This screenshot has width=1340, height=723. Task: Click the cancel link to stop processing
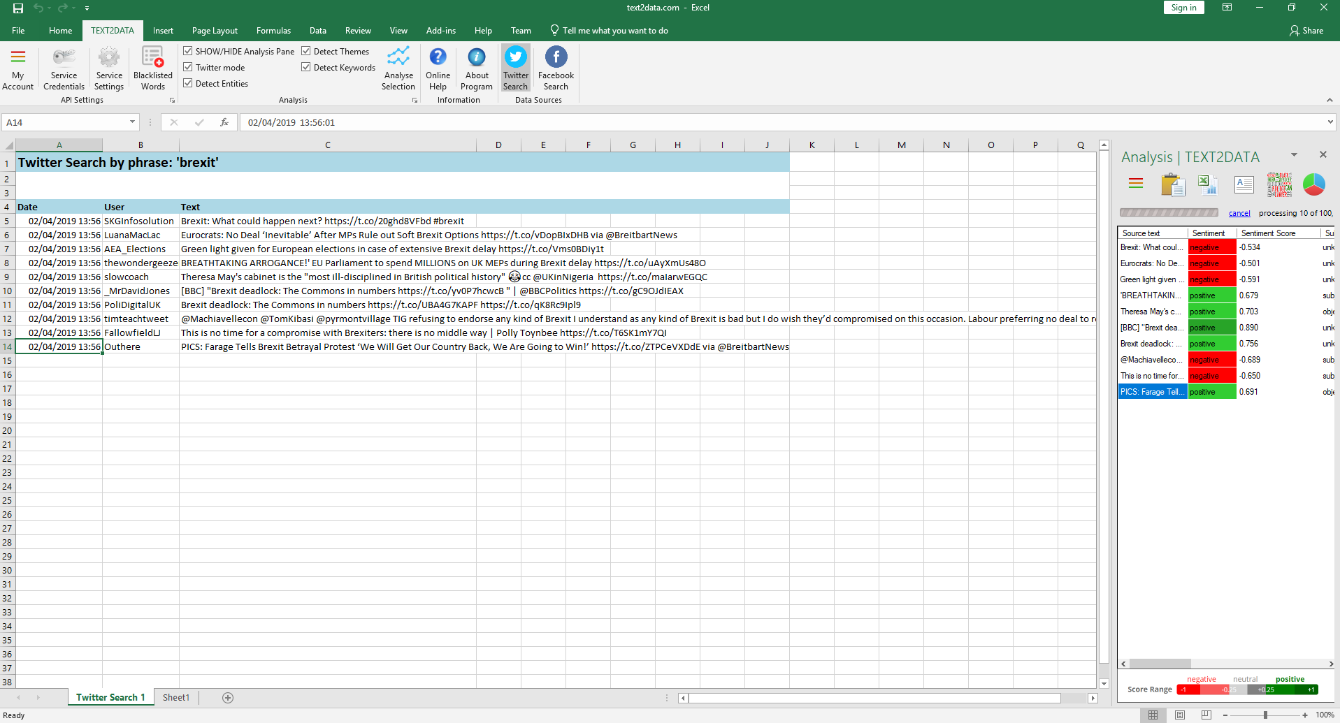coord(1239,213)
